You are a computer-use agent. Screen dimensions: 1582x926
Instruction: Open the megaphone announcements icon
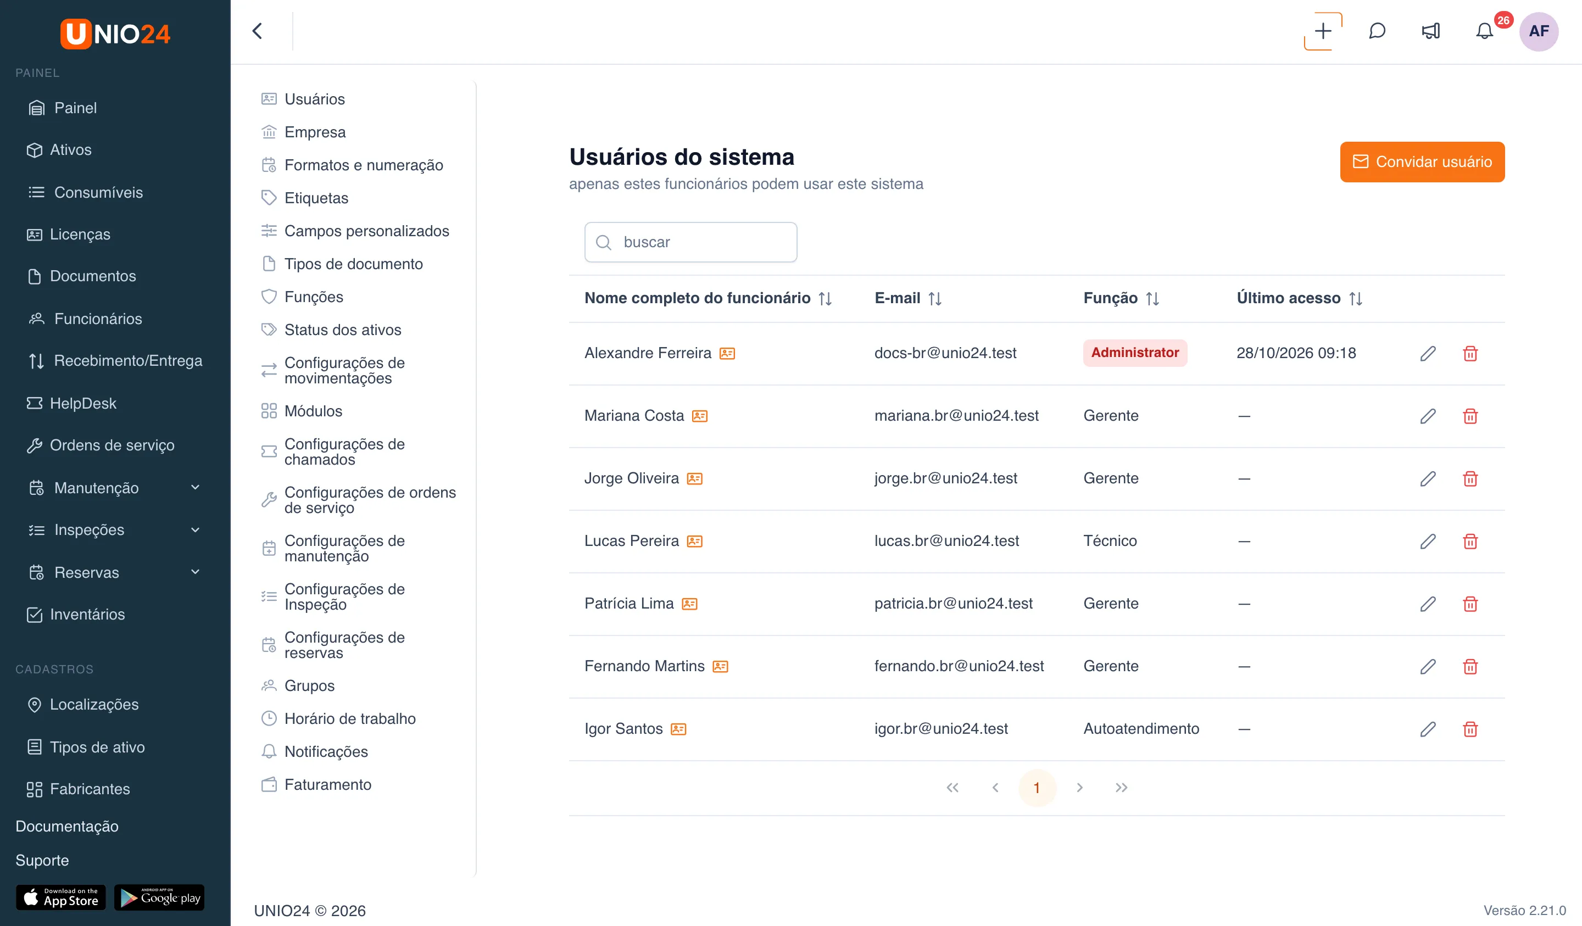coord(1431,31)
